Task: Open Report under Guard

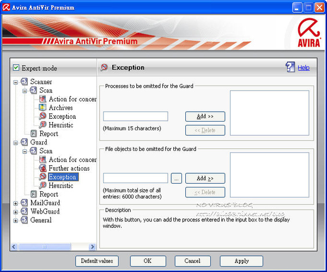Action: tap(49, 194)
